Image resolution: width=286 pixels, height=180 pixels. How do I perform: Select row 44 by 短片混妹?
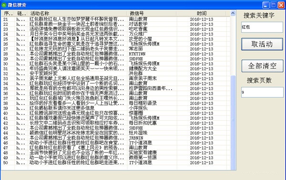coord(116,133)
